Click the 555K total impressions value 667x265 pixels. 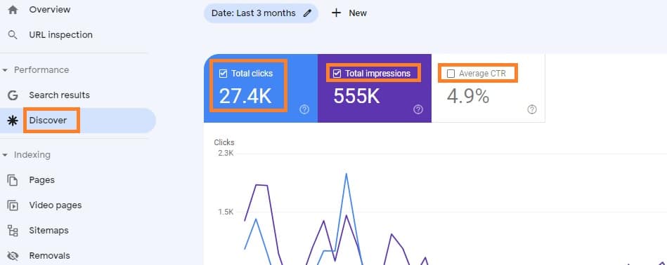[356, 96]
